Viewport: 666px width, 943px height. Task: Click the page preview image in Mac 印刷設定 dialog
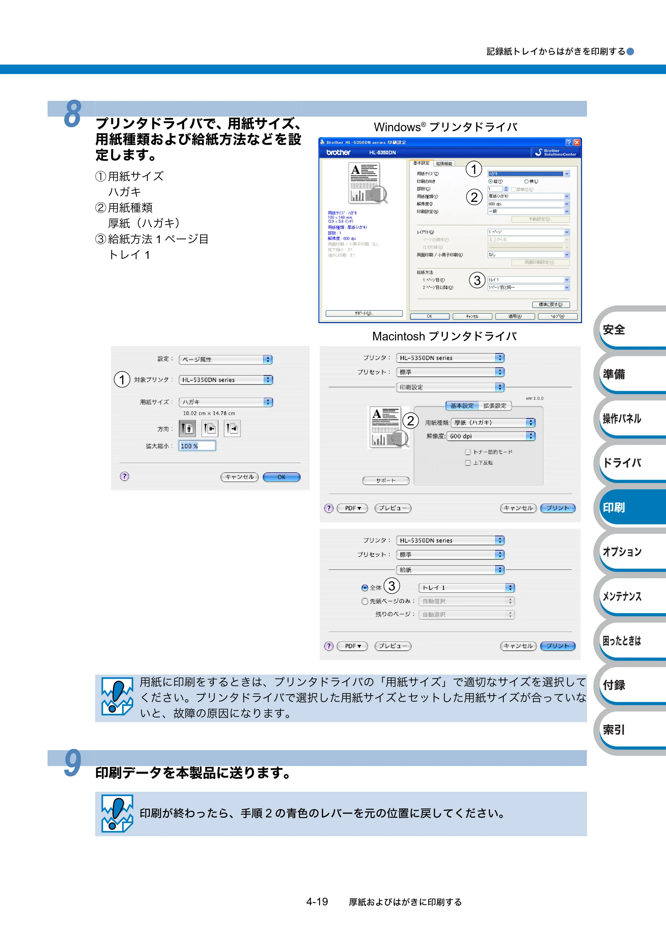(388, 427)
